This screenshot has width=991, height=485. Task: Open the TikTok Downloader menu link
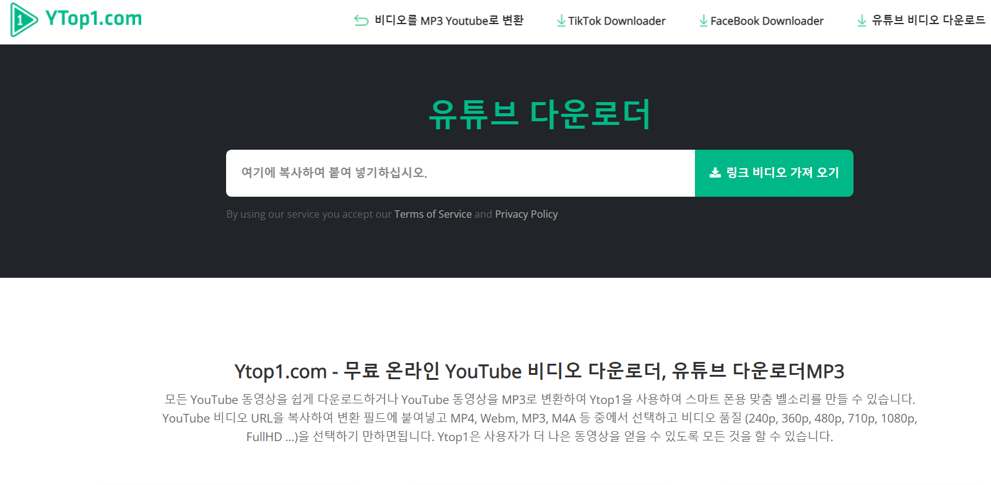(617, 21)
